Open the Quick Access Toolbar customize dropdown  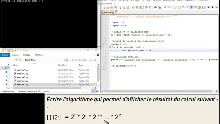(x=15, y=50)
